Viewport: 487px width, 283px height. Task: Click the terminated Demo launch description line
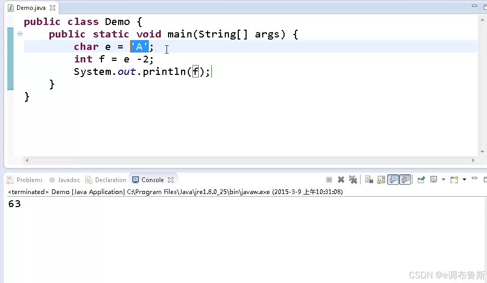[x=175, y=191]
